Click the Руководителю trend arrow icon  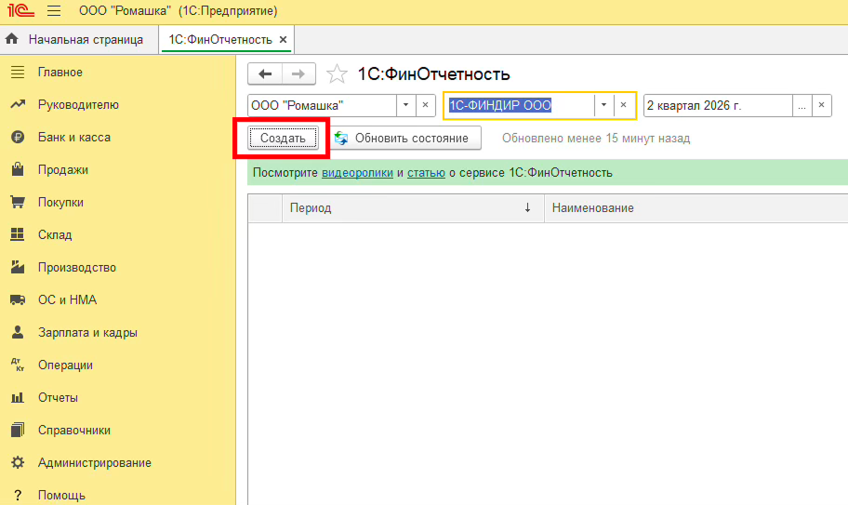tap(18, 104)
